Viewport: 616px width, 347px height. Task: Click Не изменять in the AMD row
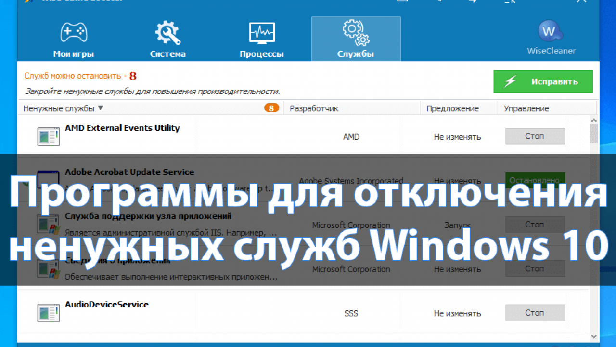(457, 137)
